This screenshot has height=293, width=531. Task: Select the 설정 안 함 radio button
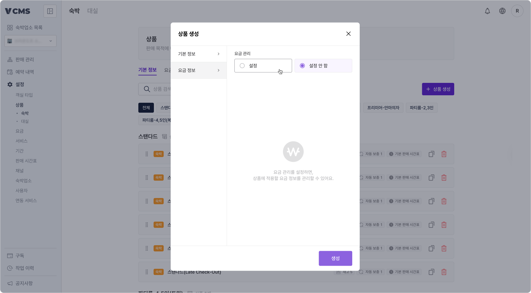coord(302,65)
